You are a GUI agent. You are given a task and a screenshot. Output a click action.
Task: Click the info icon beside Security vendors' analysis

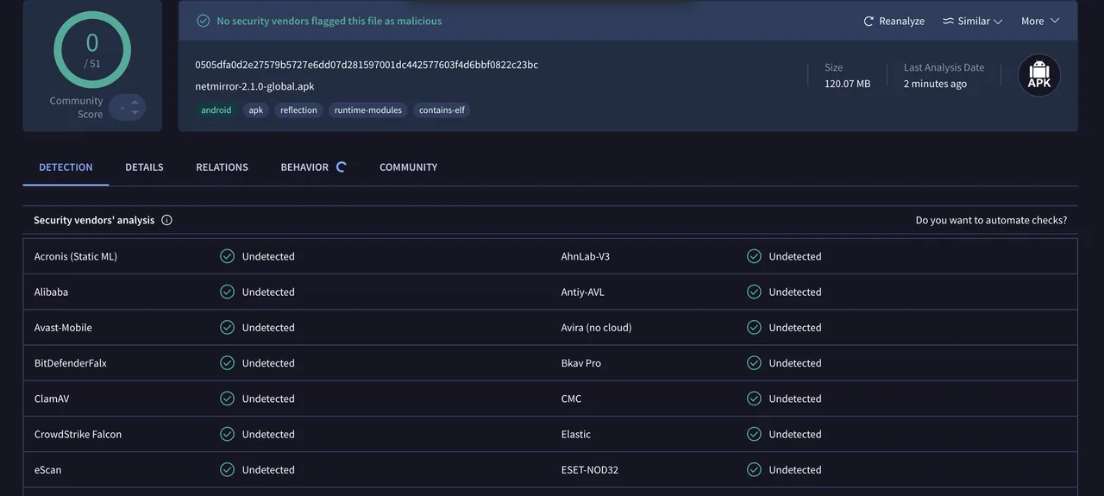(x=167, y=220)
